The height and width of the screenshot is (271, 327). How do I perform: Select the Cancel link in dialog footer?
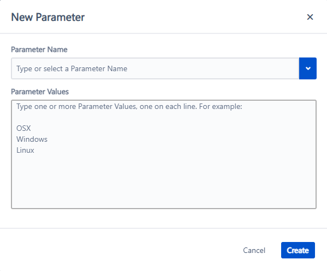click(254, 250)
